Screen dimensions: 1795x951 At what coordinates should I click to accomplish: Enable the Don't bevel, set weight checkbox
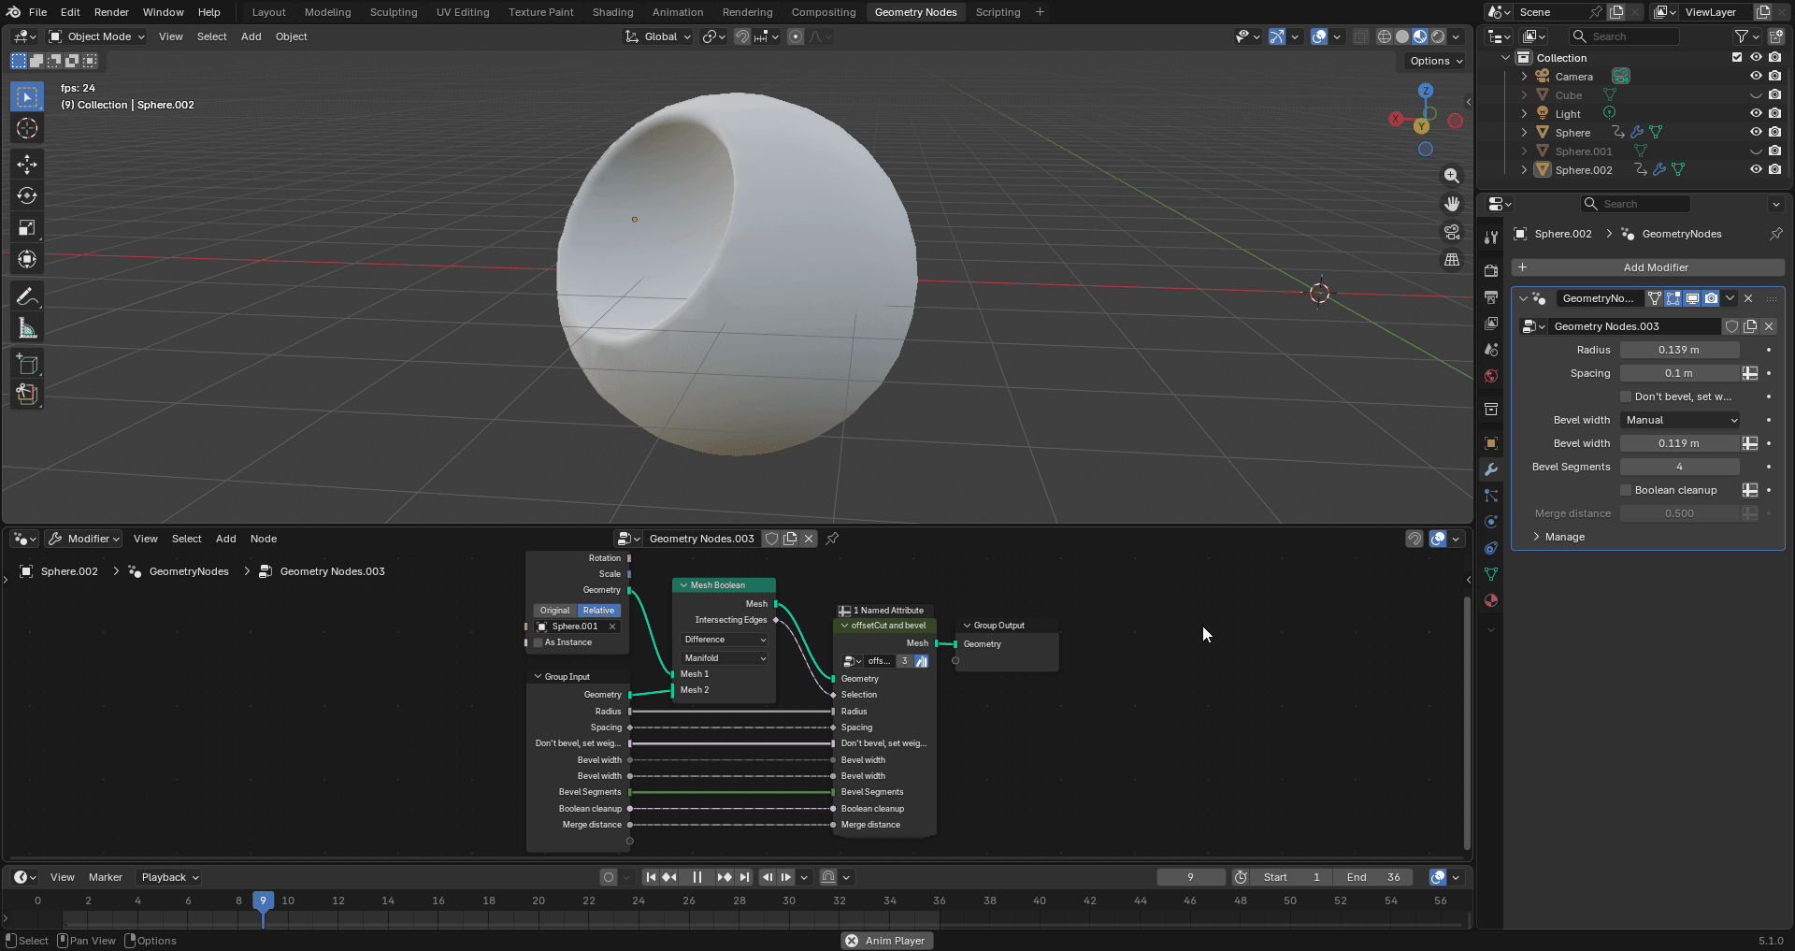1626,396
